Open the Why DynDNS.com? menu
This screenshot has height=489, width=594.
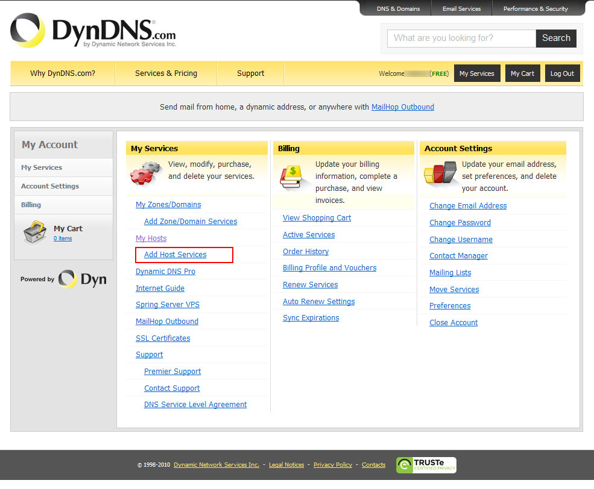(63, 73)
